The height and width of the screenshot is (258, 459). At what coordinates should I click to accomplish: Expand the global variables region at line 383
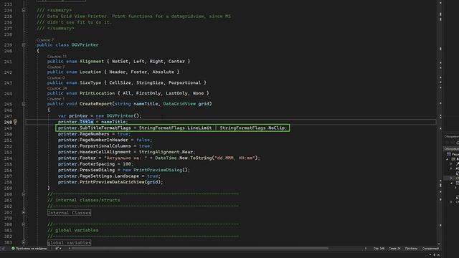(x=24, y=242)
